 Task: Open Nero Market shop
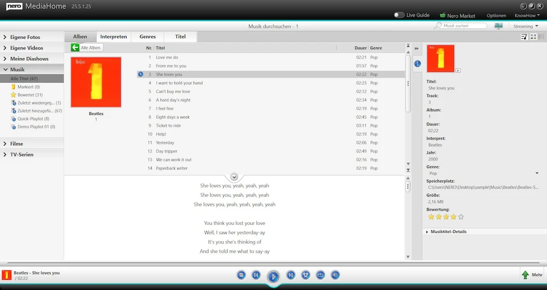pos(457,15)
